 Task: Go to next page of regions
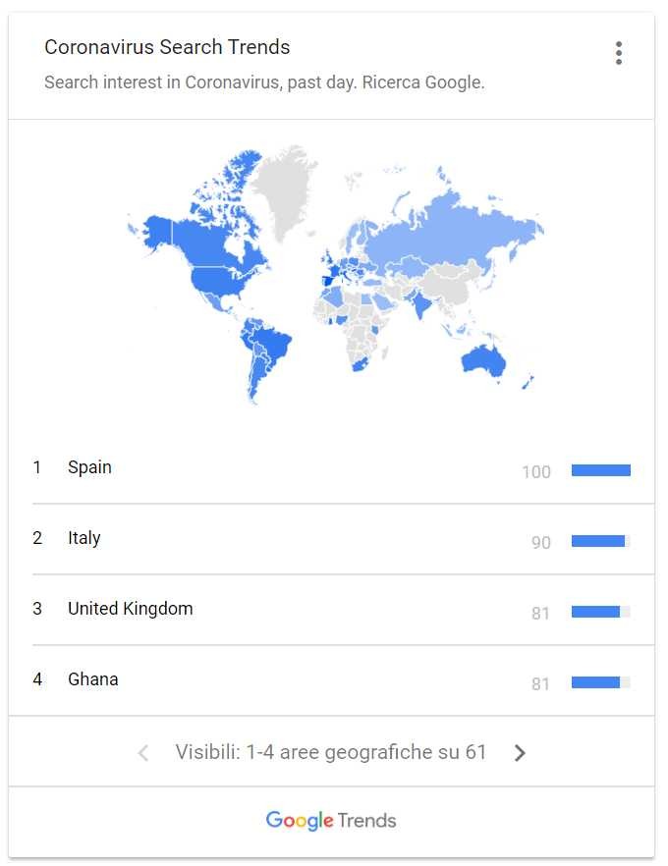tap(520, 753)
